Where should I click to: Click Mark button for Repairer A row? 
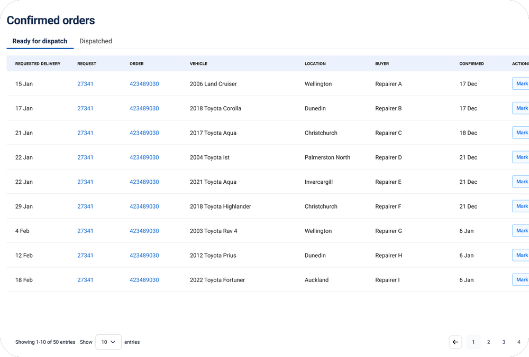point(521,83)
